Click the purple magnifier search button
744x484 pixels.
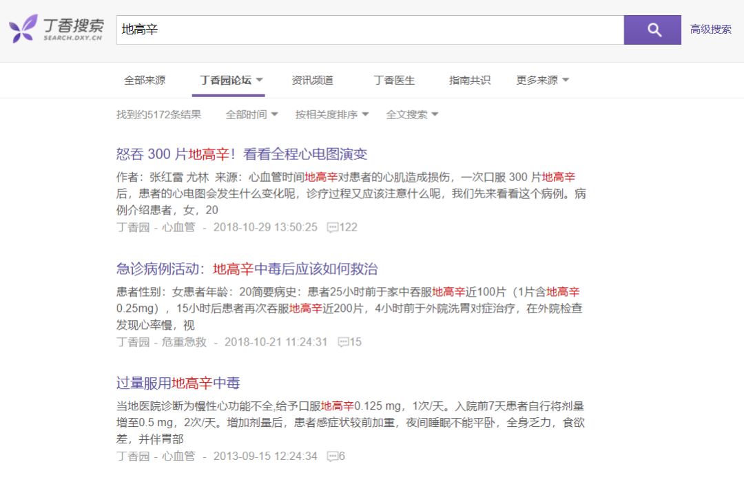[x=652, y=30]
